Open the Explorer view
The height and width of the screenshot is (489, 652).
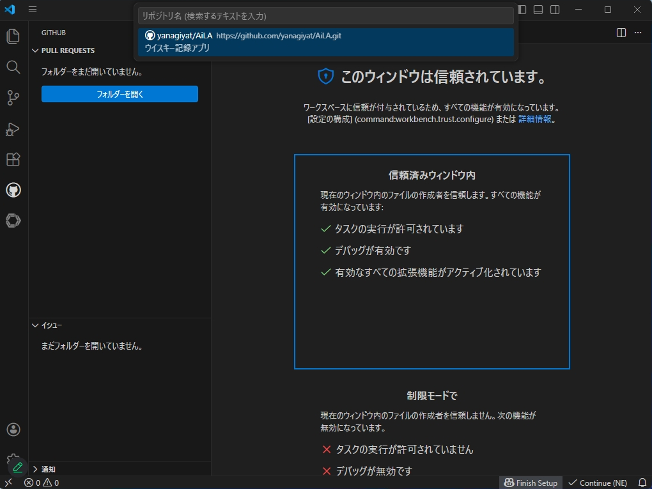click(13, 36)
